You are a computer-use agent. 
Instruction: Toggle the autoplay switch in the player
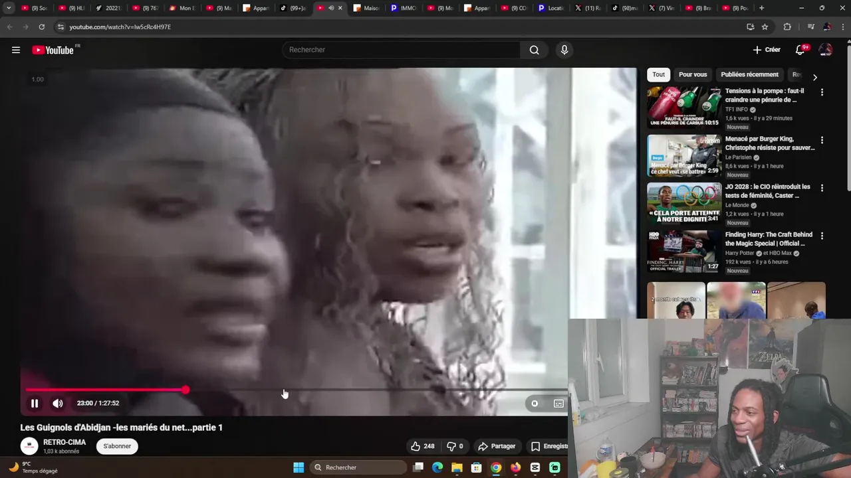click(x=535, y=403)
